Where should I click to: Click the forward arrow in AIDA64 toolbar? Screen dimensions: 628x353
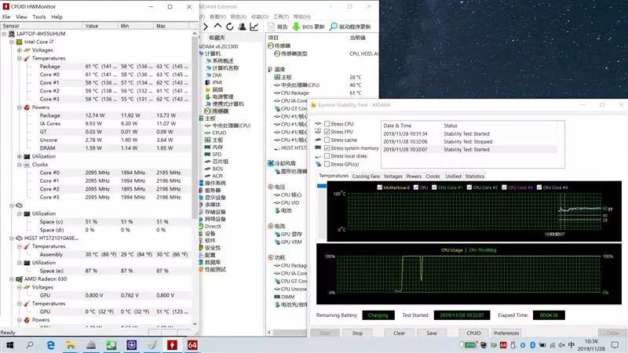pos(206,27)
